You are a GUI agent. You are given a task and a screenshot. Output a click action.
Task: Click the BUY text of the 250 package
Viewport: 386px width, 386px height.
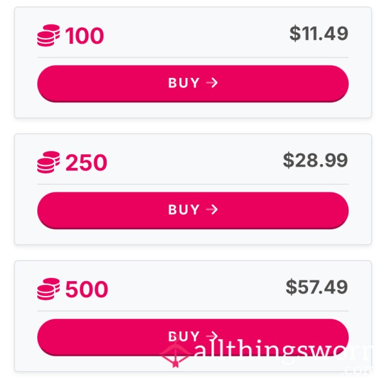click(x=184, y=210)
